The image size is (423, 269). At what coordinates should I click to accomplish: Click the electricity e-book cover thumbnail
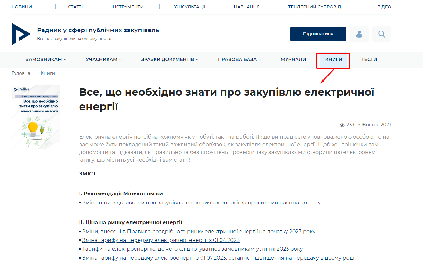[36, 117]
